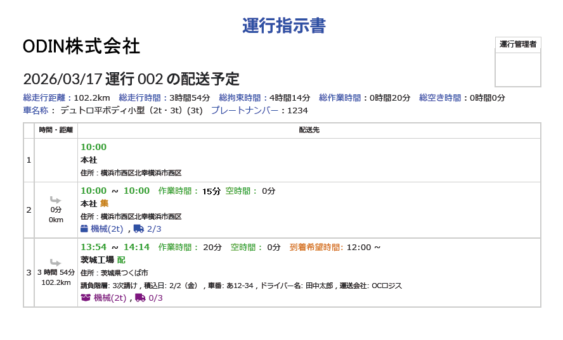Click the blue 機械(2t) label in row 2

107,229
